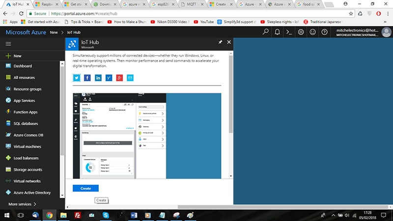The width and height of the screenshot is (393, 221).
Task: Click the browser address bar
Action: pyautogui.click(x=172, y=13)
